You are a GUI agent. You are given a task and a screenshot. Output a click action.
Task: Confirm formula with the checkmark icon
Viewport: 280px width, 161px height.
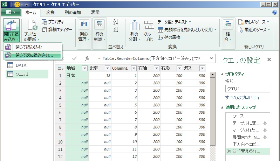click(x=74, y=58)
